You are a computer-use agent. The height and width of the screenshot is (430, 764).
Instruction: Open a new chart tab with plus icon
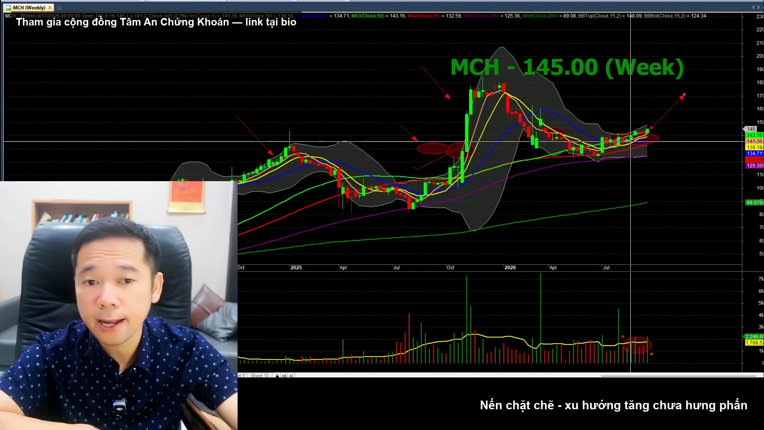pos(59,8)
